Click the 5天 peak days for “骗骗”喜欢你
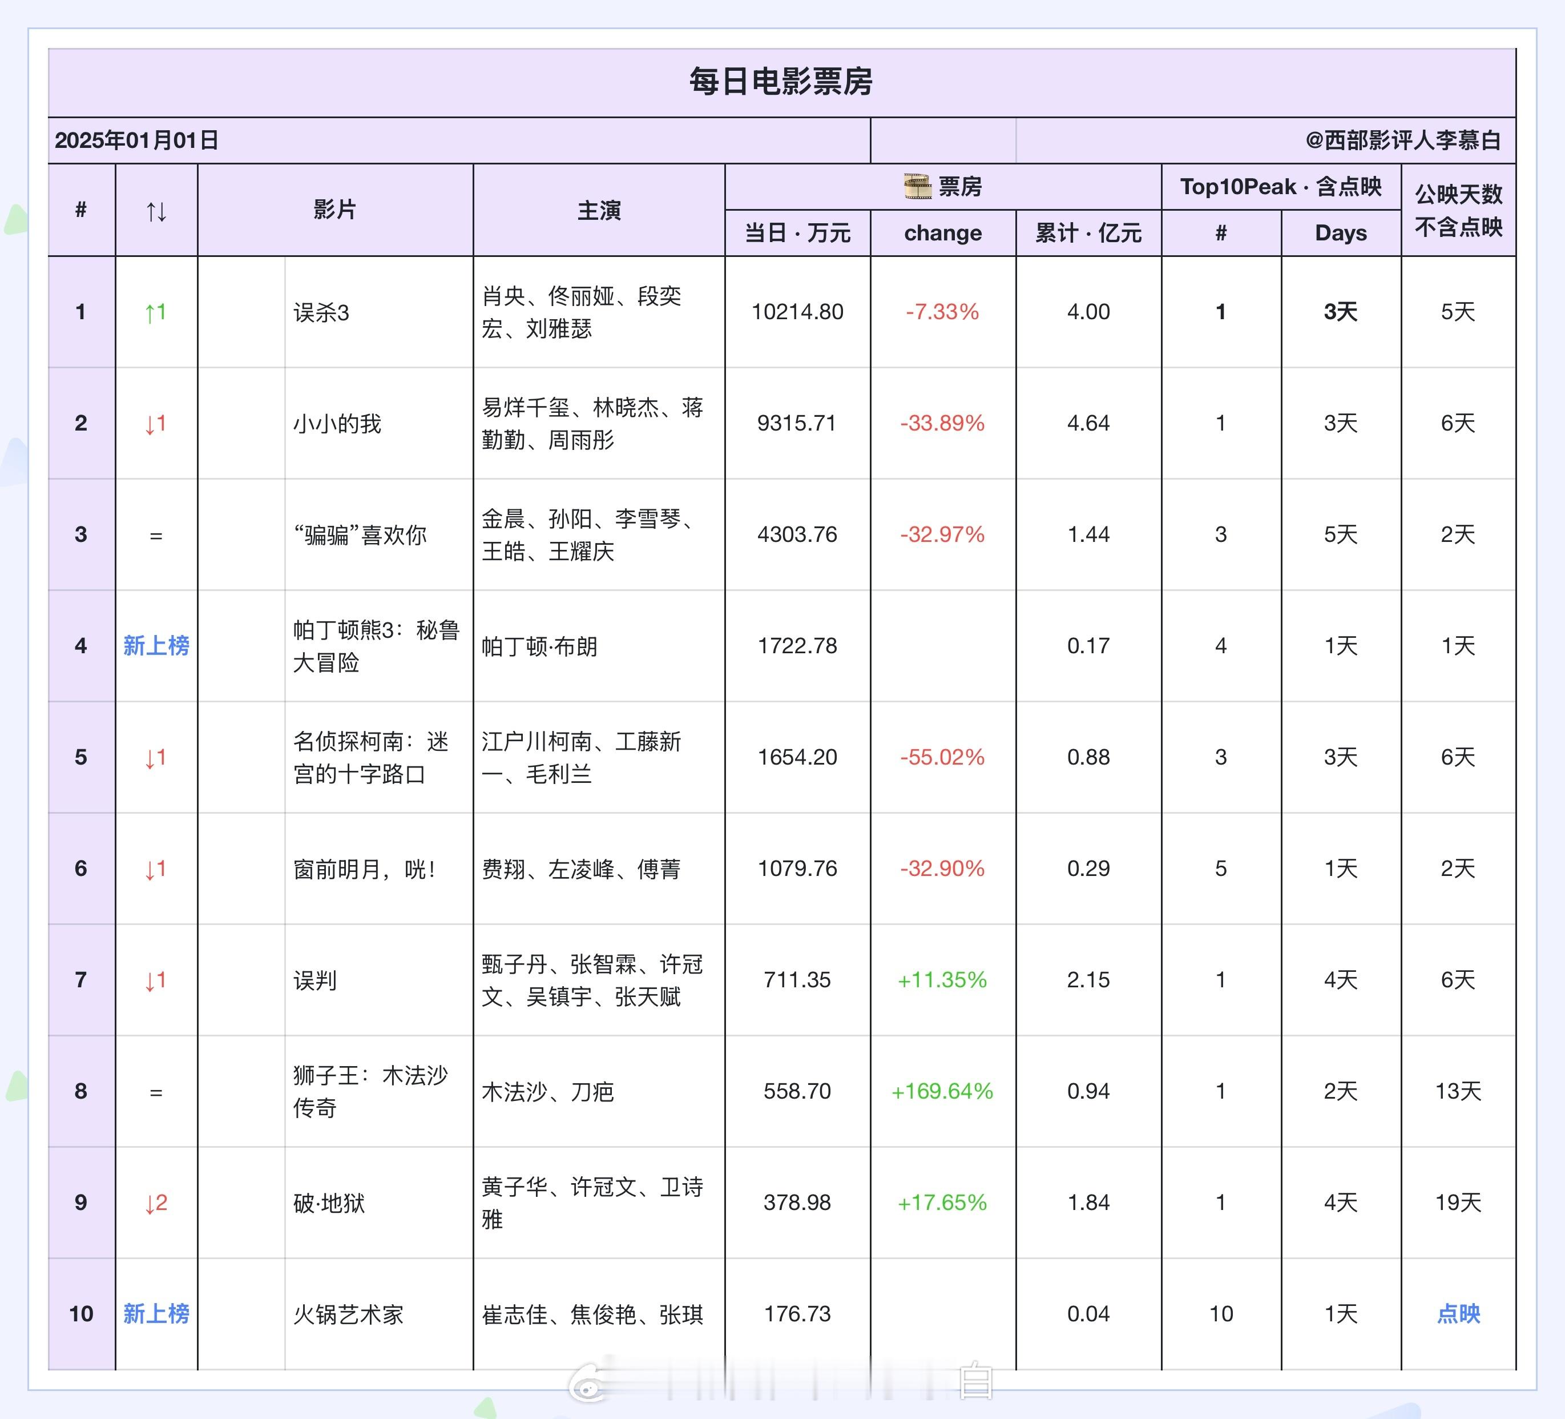The image size is (1565, 1419). [x=1341, y=534]
